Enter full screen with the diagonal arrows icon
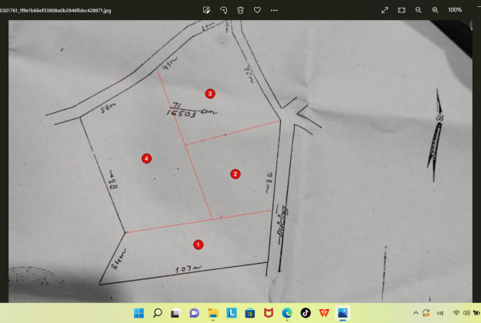The image size is (481, 323). 385,10
